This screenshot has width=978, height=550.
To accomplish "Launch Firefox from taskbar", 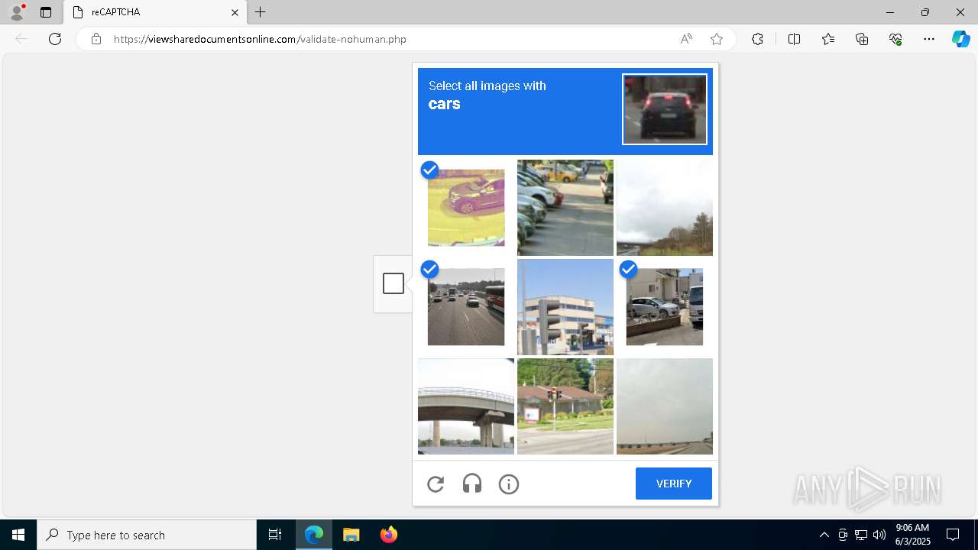I will (389, 535).
